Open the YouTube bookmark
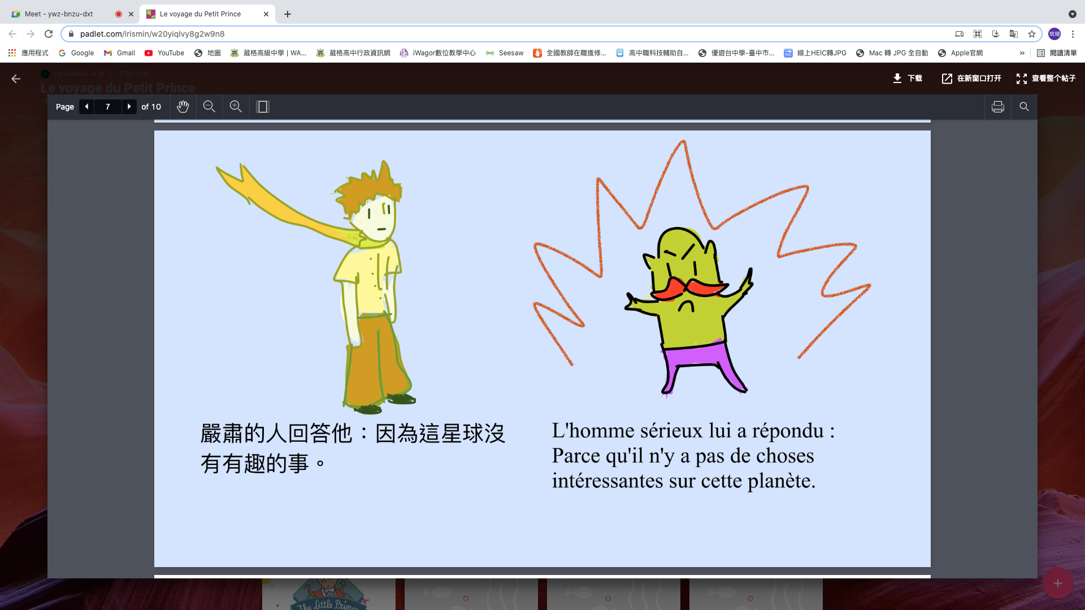Image resolution: width=1085 pixels, height=610 pixels. pyautogui.click(x=164, y=53)
